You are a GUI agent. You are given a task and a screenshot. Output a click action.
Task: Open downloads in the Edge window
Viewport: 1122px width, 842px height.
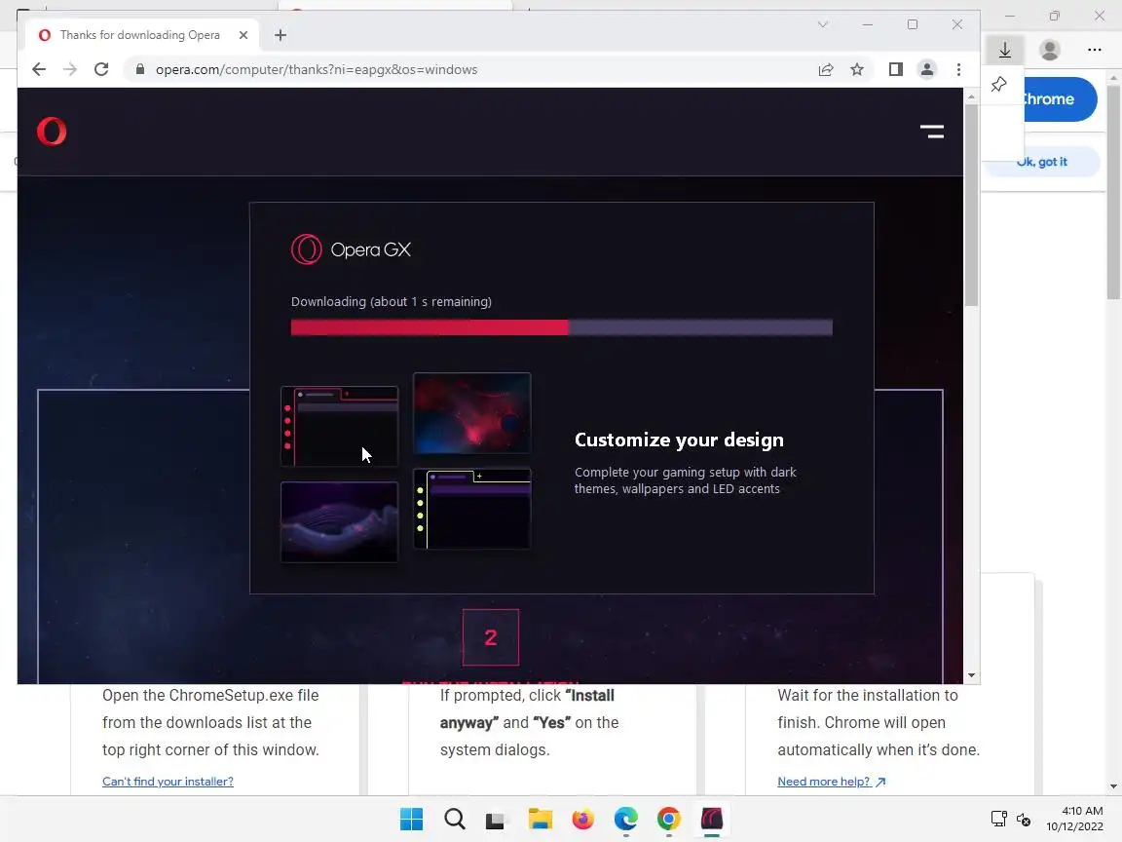tap(1005, 50)
